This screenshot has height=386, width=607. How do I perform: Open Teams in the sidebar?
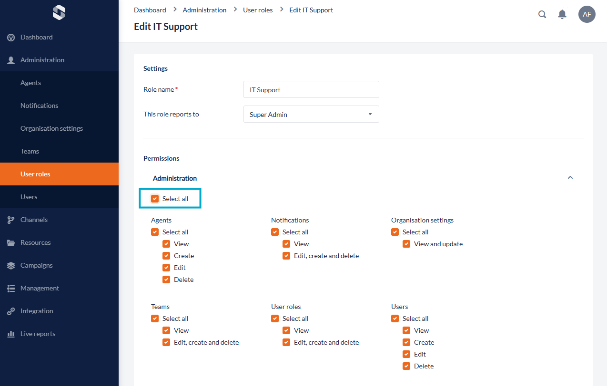pyautogui.click(x=30, y=151)
